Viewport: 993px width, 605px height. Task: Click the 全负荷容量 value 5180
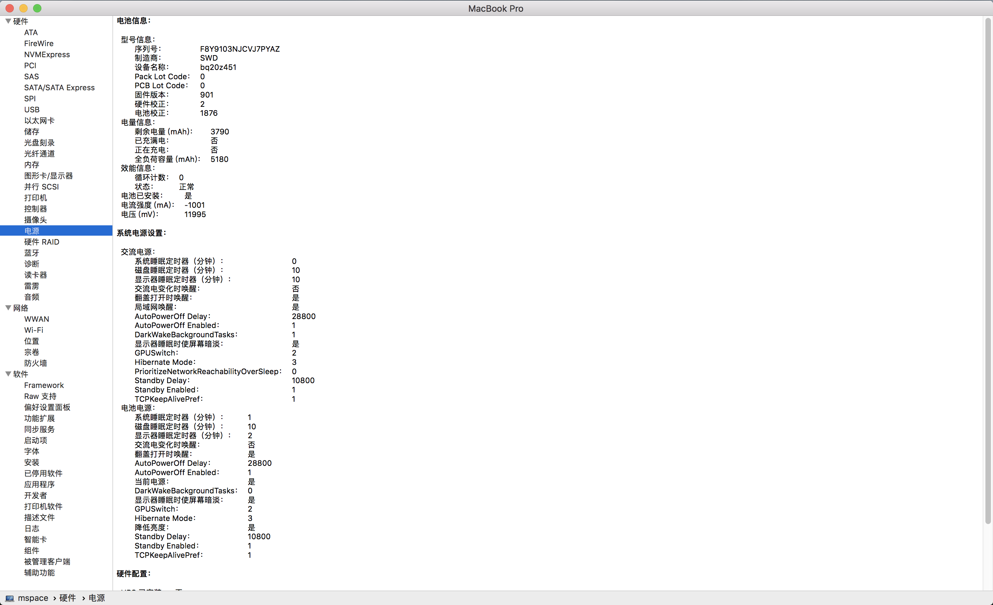(x=219, y=159)
